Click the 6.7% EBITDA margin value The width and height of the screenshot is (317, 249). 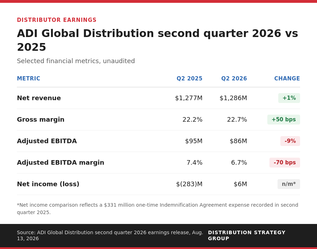(x=239, y=163)
